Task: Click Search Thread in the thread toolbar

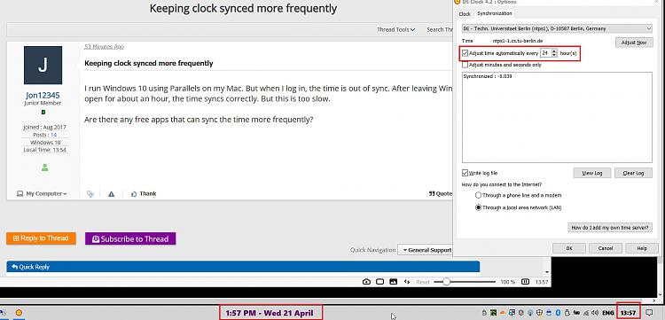Action: (x=440, y=29)
